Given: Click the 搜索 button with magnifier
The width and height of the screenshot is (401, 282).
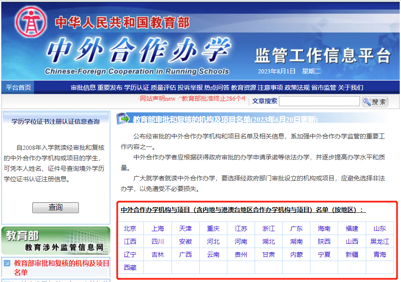Looking at the screenshot, I should point(375,102).
